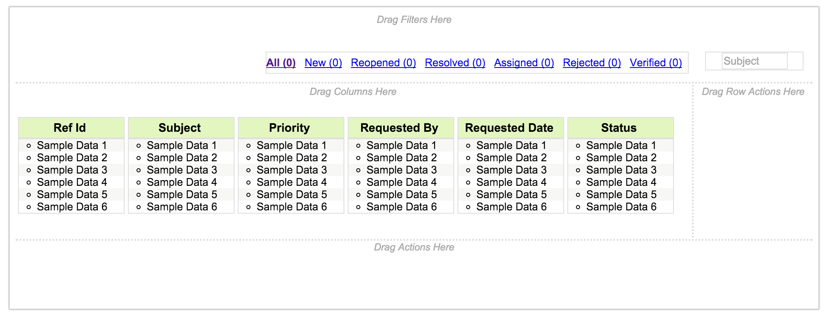Click the Priority column header
The height and width of the screenshot is (316, 824).
[289, 128]
